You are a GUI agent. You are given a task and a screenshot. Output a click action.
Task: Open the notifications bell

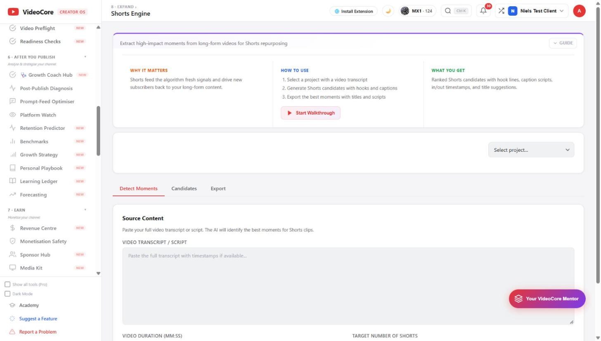coord(483,11)
